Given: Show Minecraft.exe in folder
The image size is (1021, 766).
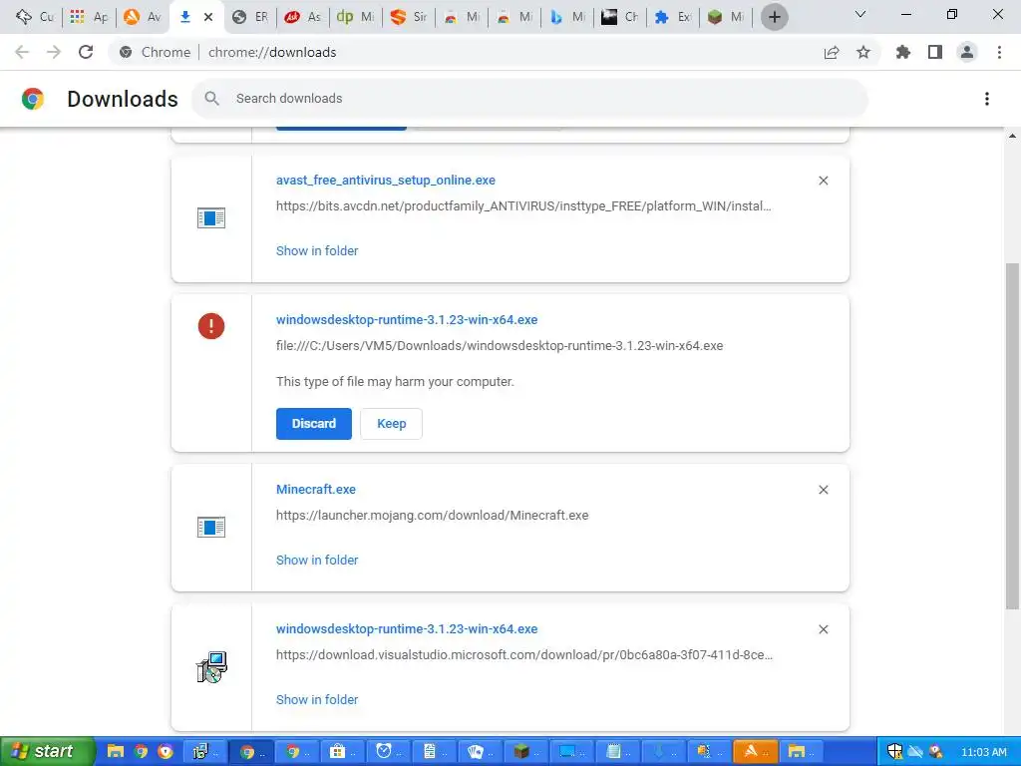Looking at the screenshot, I should point(317,561).
